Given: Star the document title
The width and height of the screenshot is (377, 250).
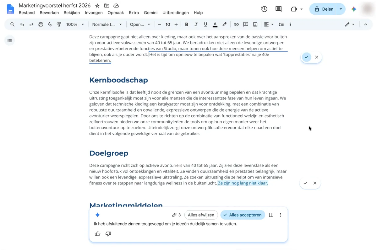Looking at the screenshot, I should pyautogui.click(x=97, y=6).
